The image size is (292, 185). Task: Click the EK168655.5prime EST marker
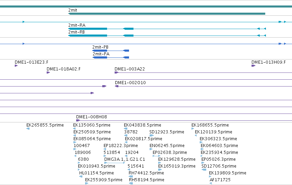click(193, 129)
